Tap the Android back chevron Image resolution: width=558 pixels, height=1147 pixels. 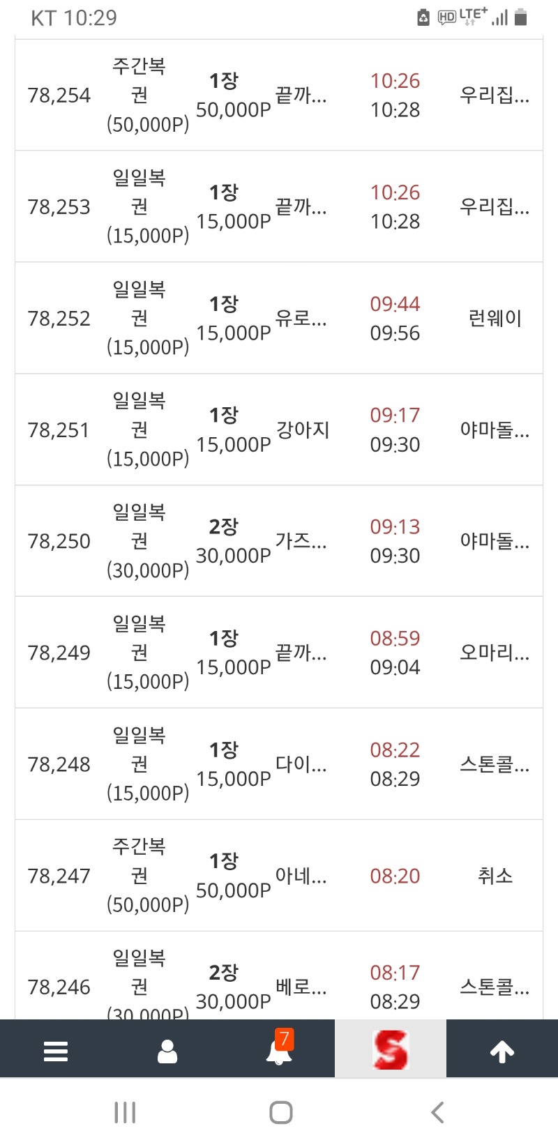pyautogui.click(x=437, y=1112)
